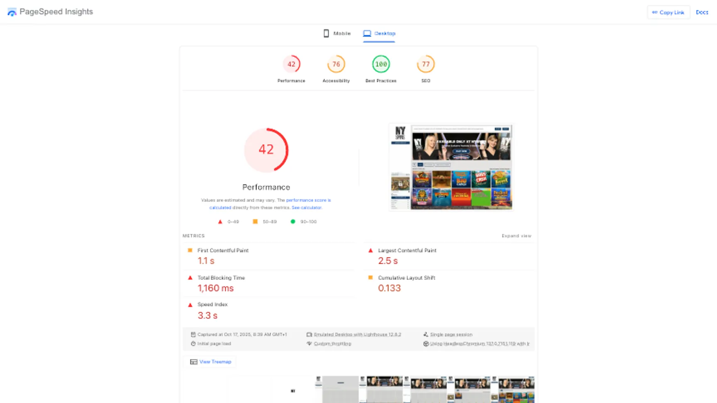The image size is (717, 403).
Task: Click the globe icon near HeadlessChromium info
Action: pyautogui.click(x=426, y=343)
